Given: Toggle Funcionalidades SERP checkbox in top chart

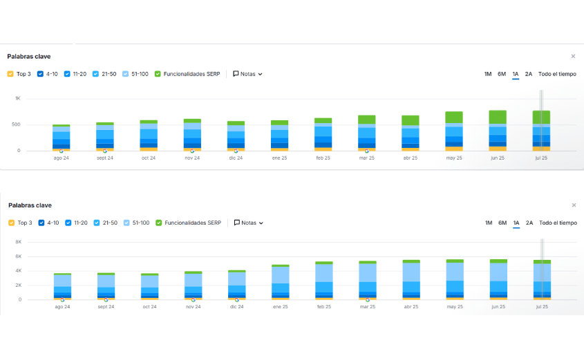Looking at the screenshot, I should coord(158,74).
